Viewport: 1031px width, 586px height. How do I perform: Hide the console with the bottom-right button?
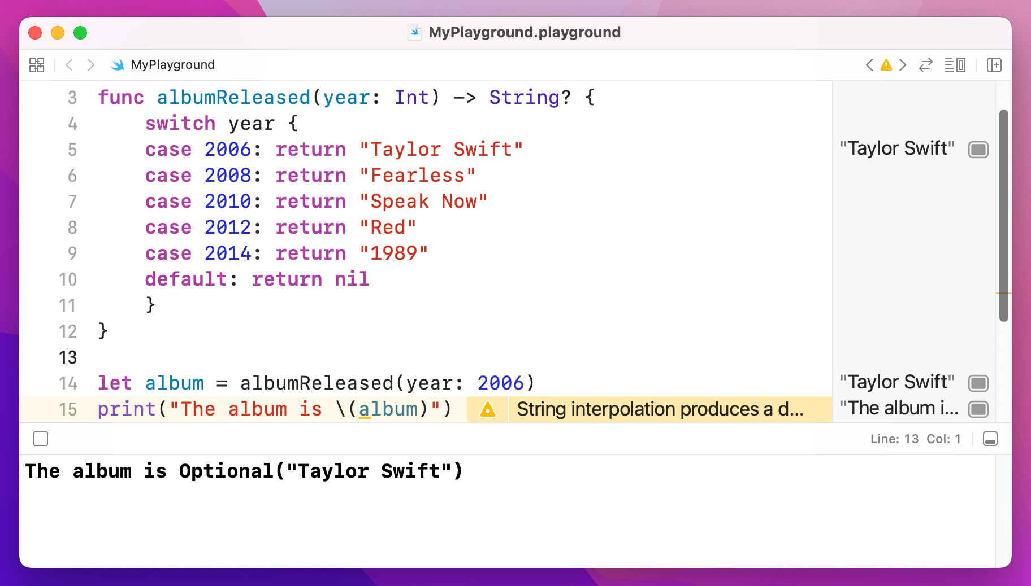click(990, 439)
